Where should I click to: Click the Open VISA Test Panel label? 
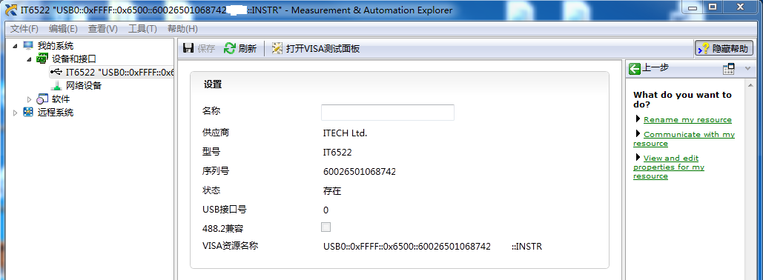click(323, 48)
